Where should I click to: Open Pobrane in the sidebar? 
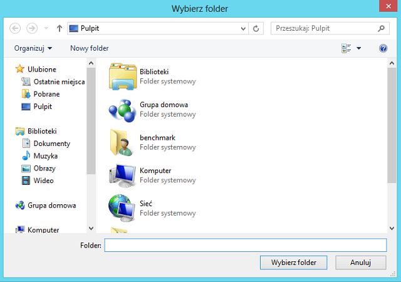(x=46, y=94)
